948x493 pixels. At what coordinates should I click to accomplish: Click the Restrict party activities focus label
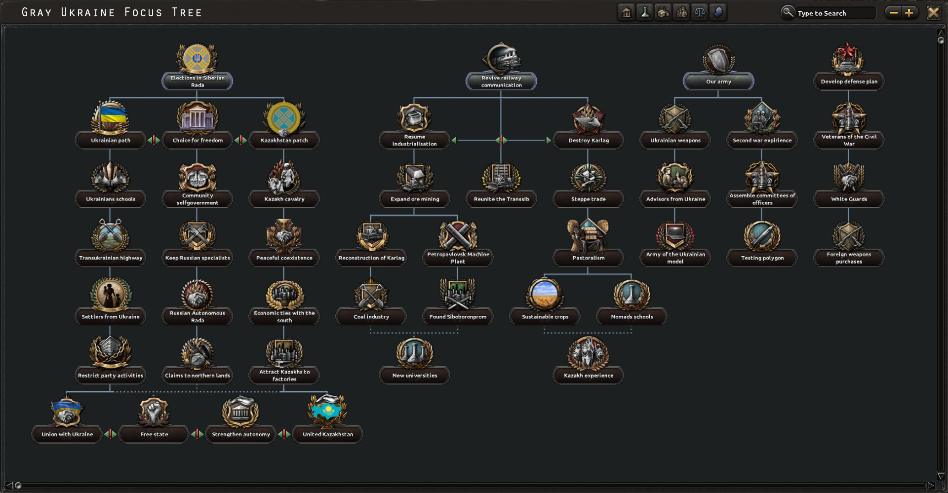coord(111,376)
